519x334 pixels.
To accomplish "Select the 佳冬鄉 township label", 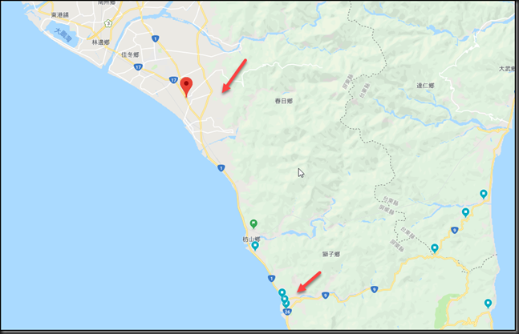I will click(130, 54).
